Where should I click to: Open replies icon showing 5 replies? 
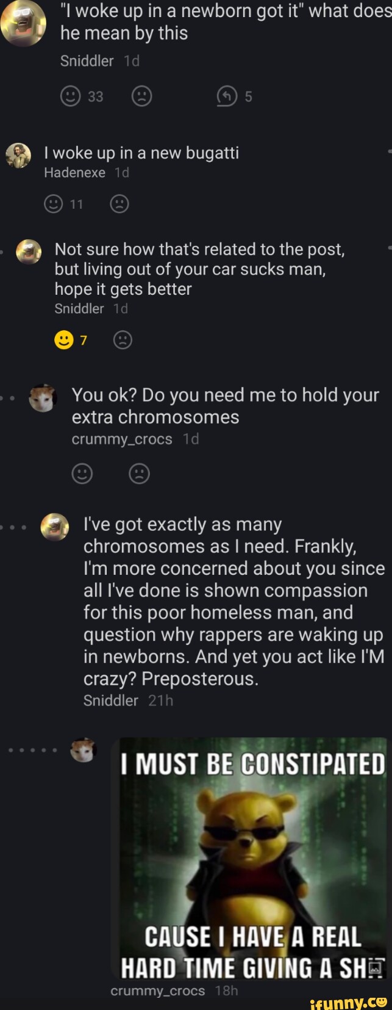tap(227, 96)
